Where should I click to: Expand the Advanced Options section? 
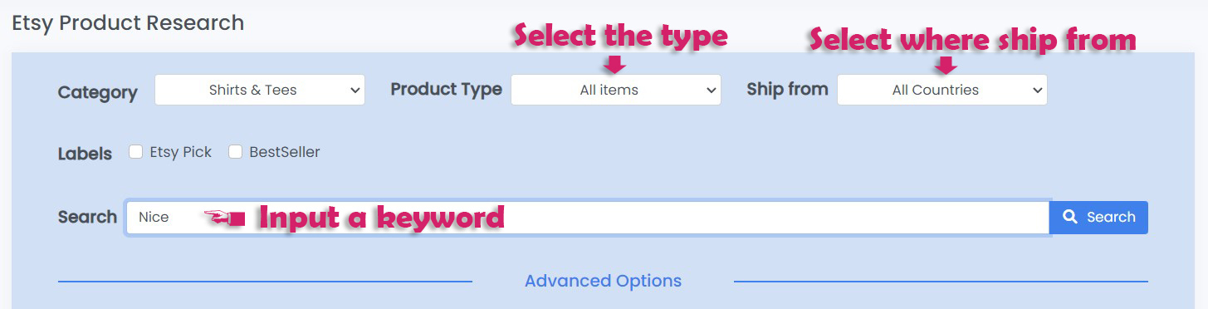(x=603, y=281)
